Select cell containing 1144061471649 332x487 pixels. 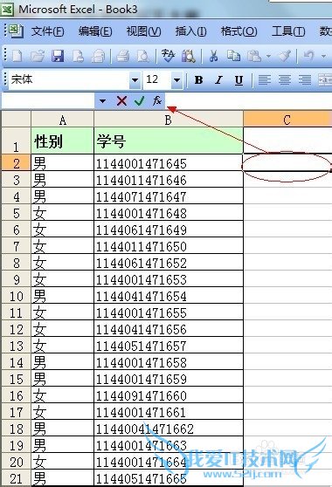(x=168, y=230)
